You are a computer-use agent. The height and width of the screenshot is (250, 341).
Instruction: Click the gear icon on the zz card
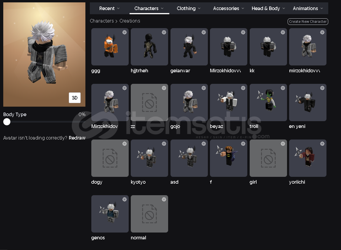(164, 88)
